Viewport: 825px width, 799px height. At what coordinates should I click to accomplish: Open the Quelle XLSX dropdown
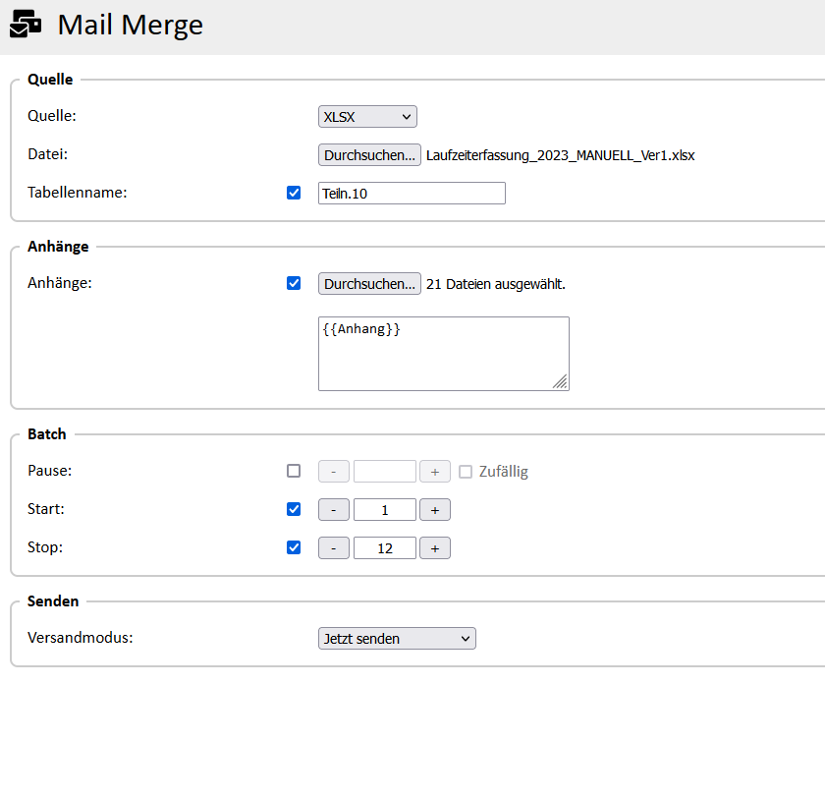tap(367, 117)
